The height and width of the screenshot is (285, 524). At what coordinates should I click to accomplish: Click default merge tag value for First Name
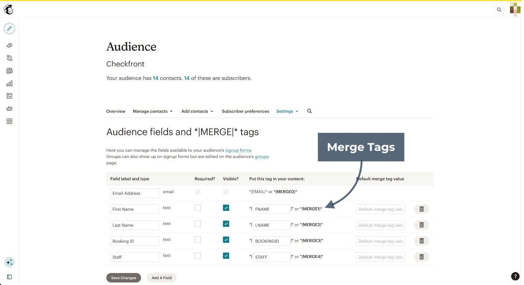380,209
